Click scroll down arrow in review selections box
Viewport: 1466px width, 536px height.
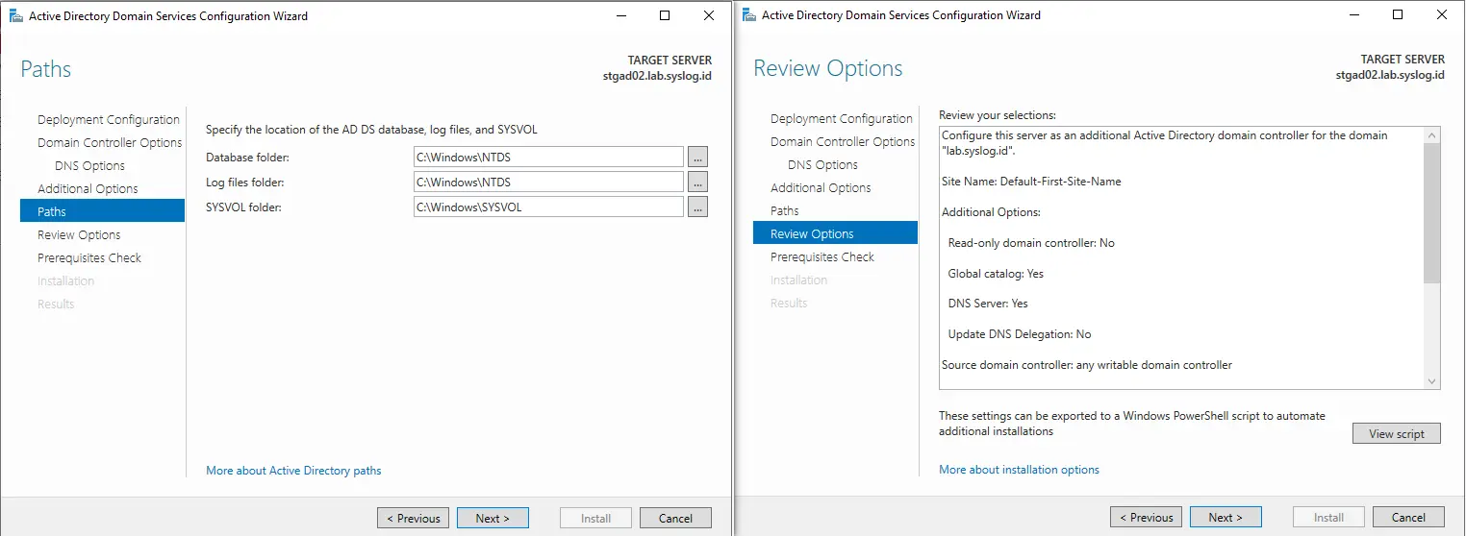1432,381
